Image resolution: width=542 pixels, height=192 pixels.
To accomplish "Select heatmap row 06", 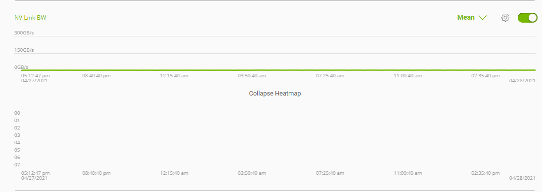I will [17, 157].
